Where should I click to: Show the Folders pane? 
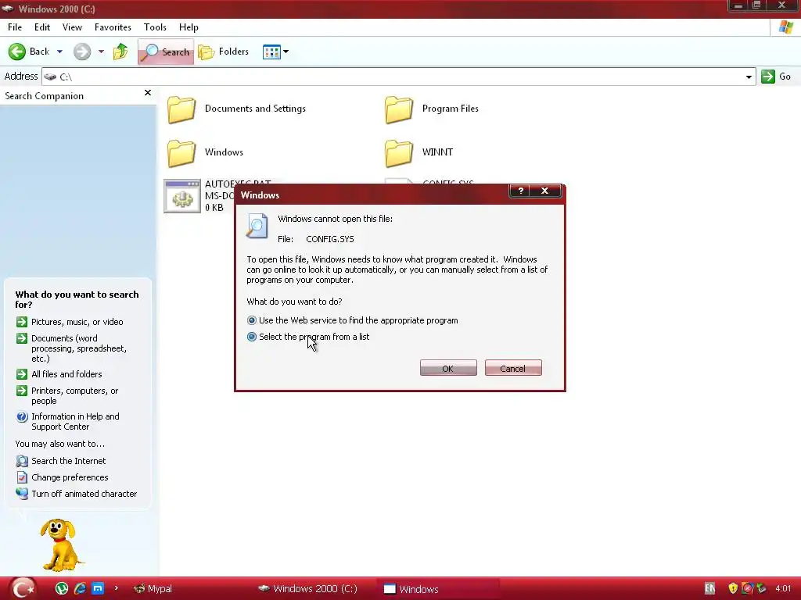pyautogui.click(x=223, y=52)
